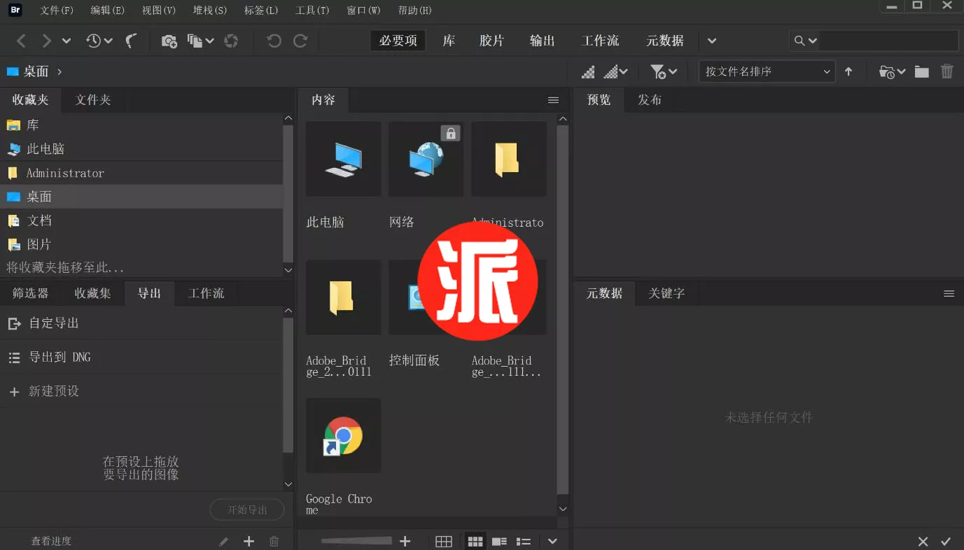The width and height of the screenshot is (964, 550).
Task: Open the 内容 panel hamburger menu
Action: 553,100
